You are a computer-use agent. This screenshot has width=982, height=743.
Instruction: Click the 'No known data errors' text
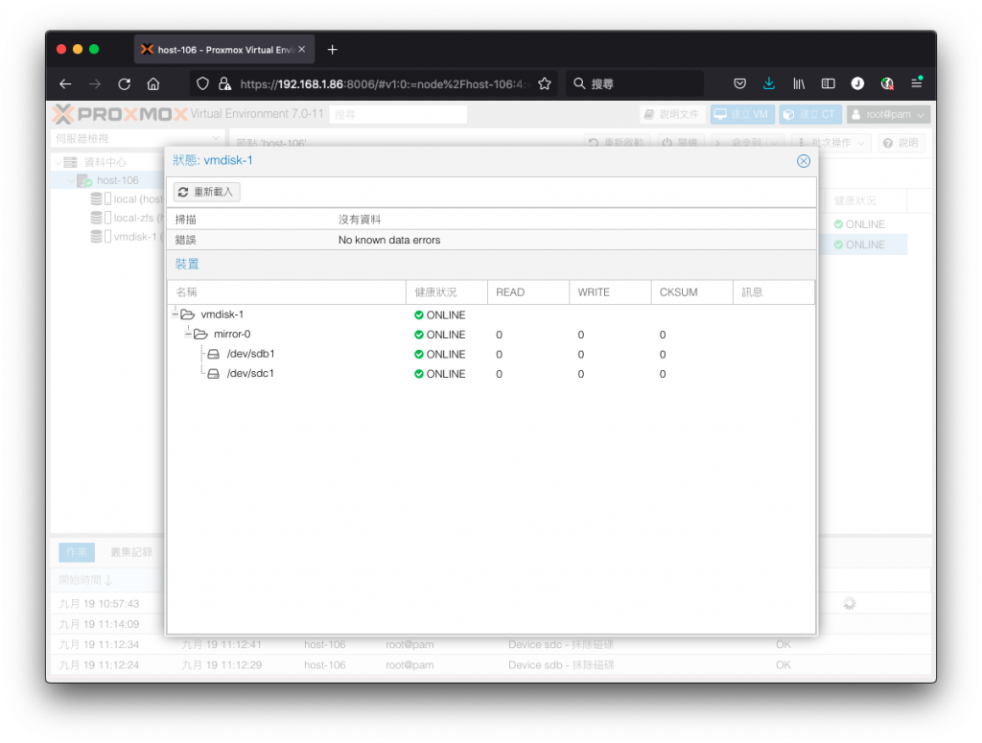point(389,240)
